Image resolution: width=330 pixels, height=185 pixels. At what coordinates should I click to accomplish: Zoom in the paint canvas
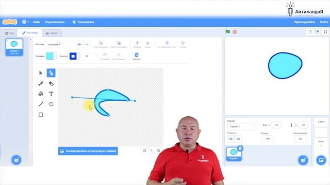pos(158,151)
